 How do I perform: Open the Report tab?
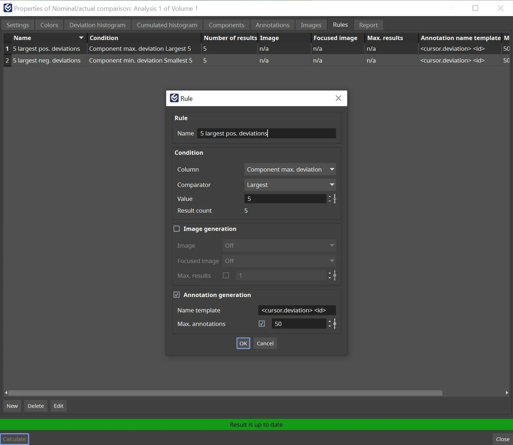[x=368, y=25]
